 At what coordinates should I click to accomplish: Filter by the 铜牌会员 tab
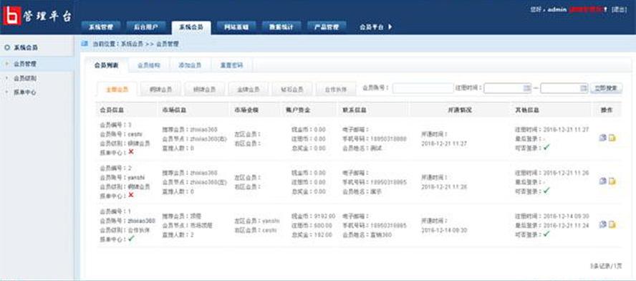coord(160,89)
